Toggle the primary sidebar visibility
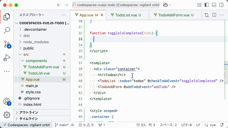Viewport: 228px width, 128px height. pos(207,5)
